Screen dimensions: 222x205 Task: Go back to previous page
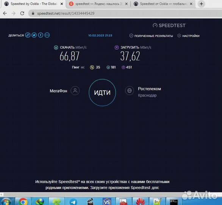tap(5, 13)
